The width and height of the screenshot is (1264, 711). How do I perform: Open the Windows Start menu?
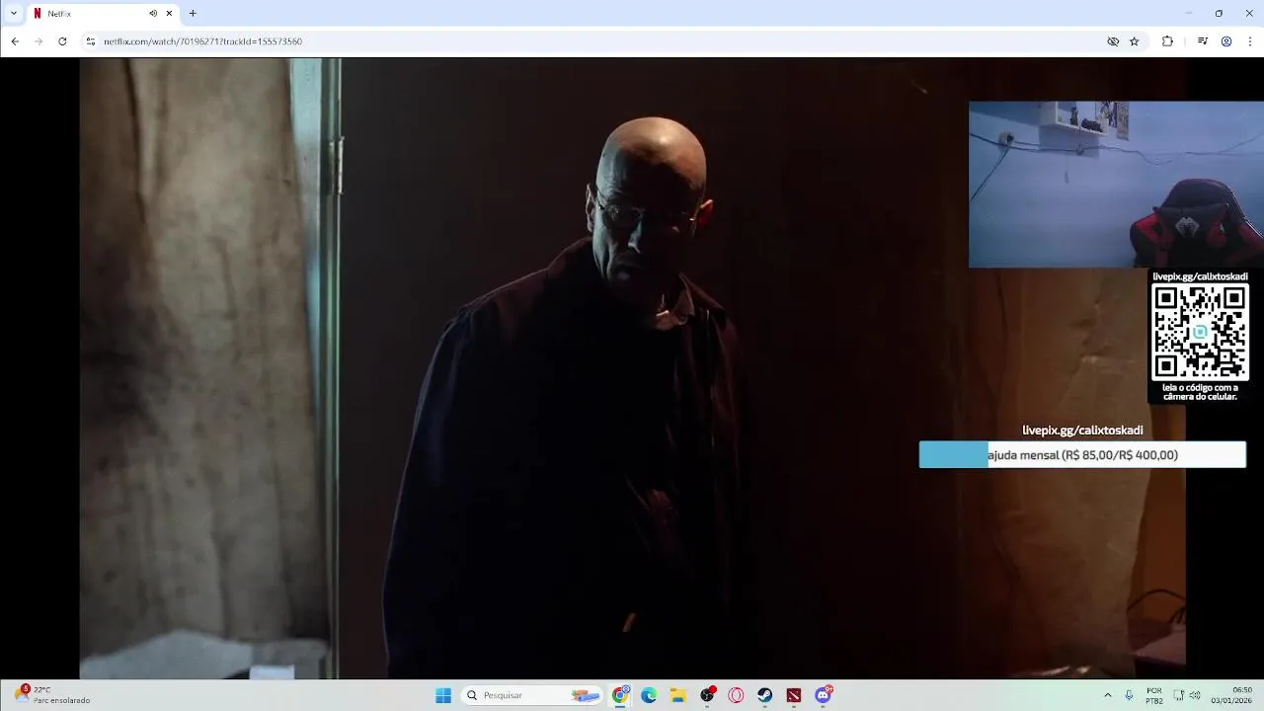443,695
